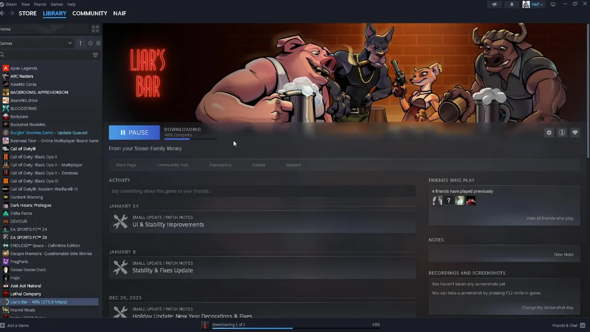
Task: Open Stability & Fixes Update patch notes
Action: [163, 270]
